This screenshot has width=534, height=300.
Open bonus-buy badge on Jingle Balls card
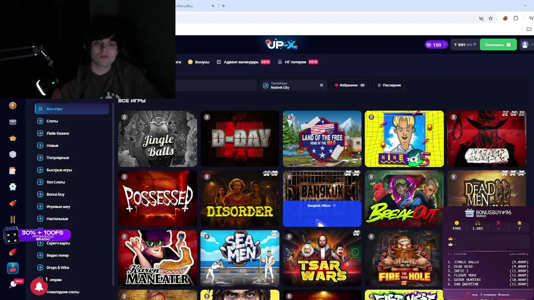[124, 117]
